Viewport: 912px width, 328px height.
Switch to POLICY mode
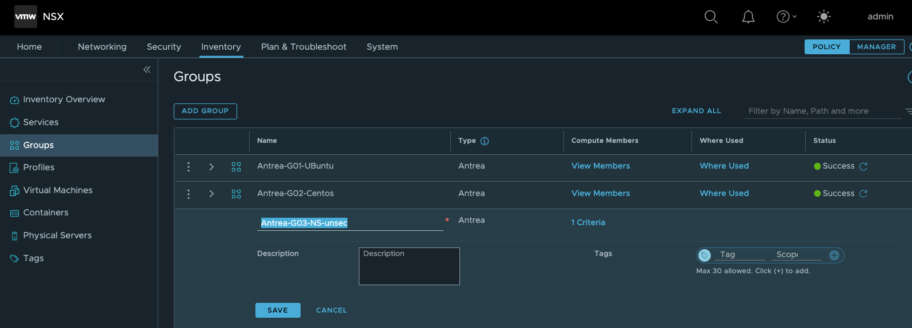coord(827,47)
